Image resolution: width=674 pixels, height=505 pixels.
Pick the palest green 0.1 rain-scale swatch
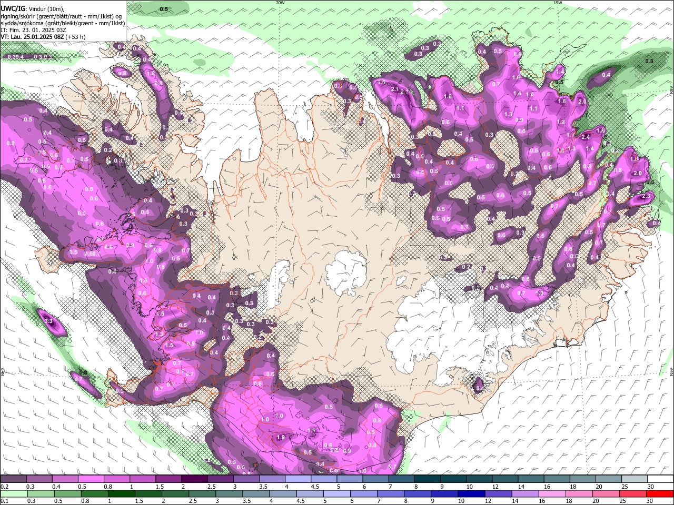(13, 493)
